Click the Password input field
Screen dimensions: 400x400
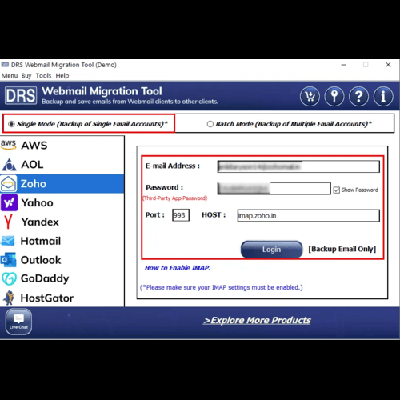pos(274,189)
